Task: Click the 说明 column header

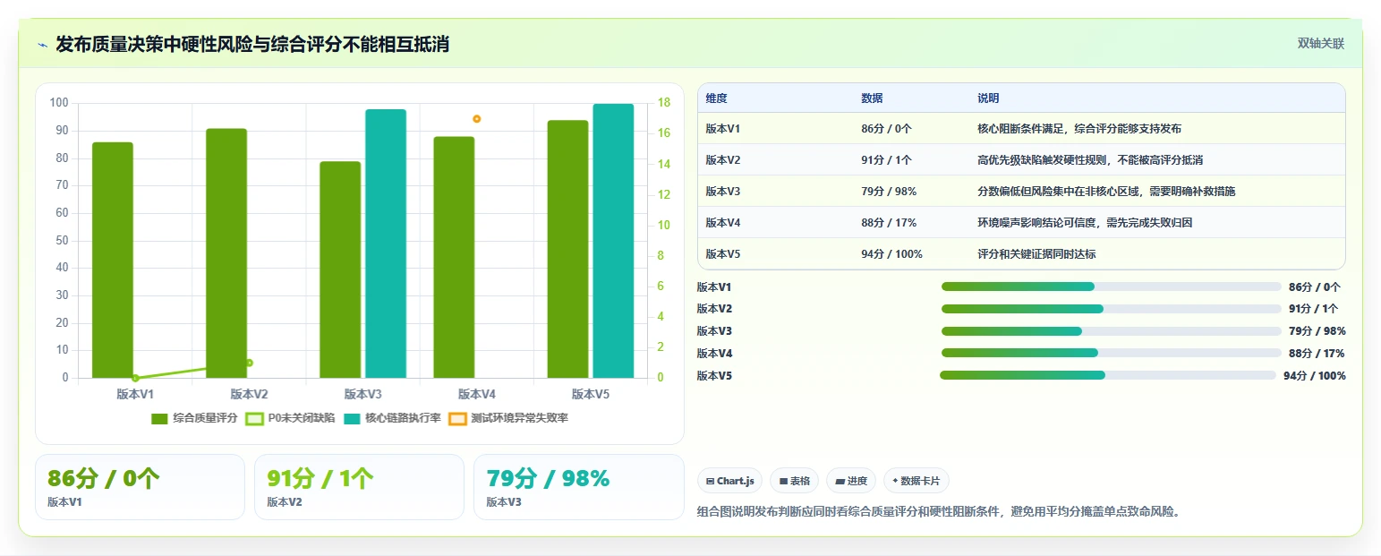Action: click(x=988, y=98)
